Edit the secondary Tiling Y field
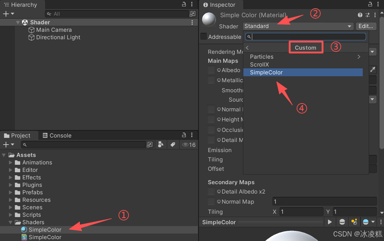 [355, 211]
